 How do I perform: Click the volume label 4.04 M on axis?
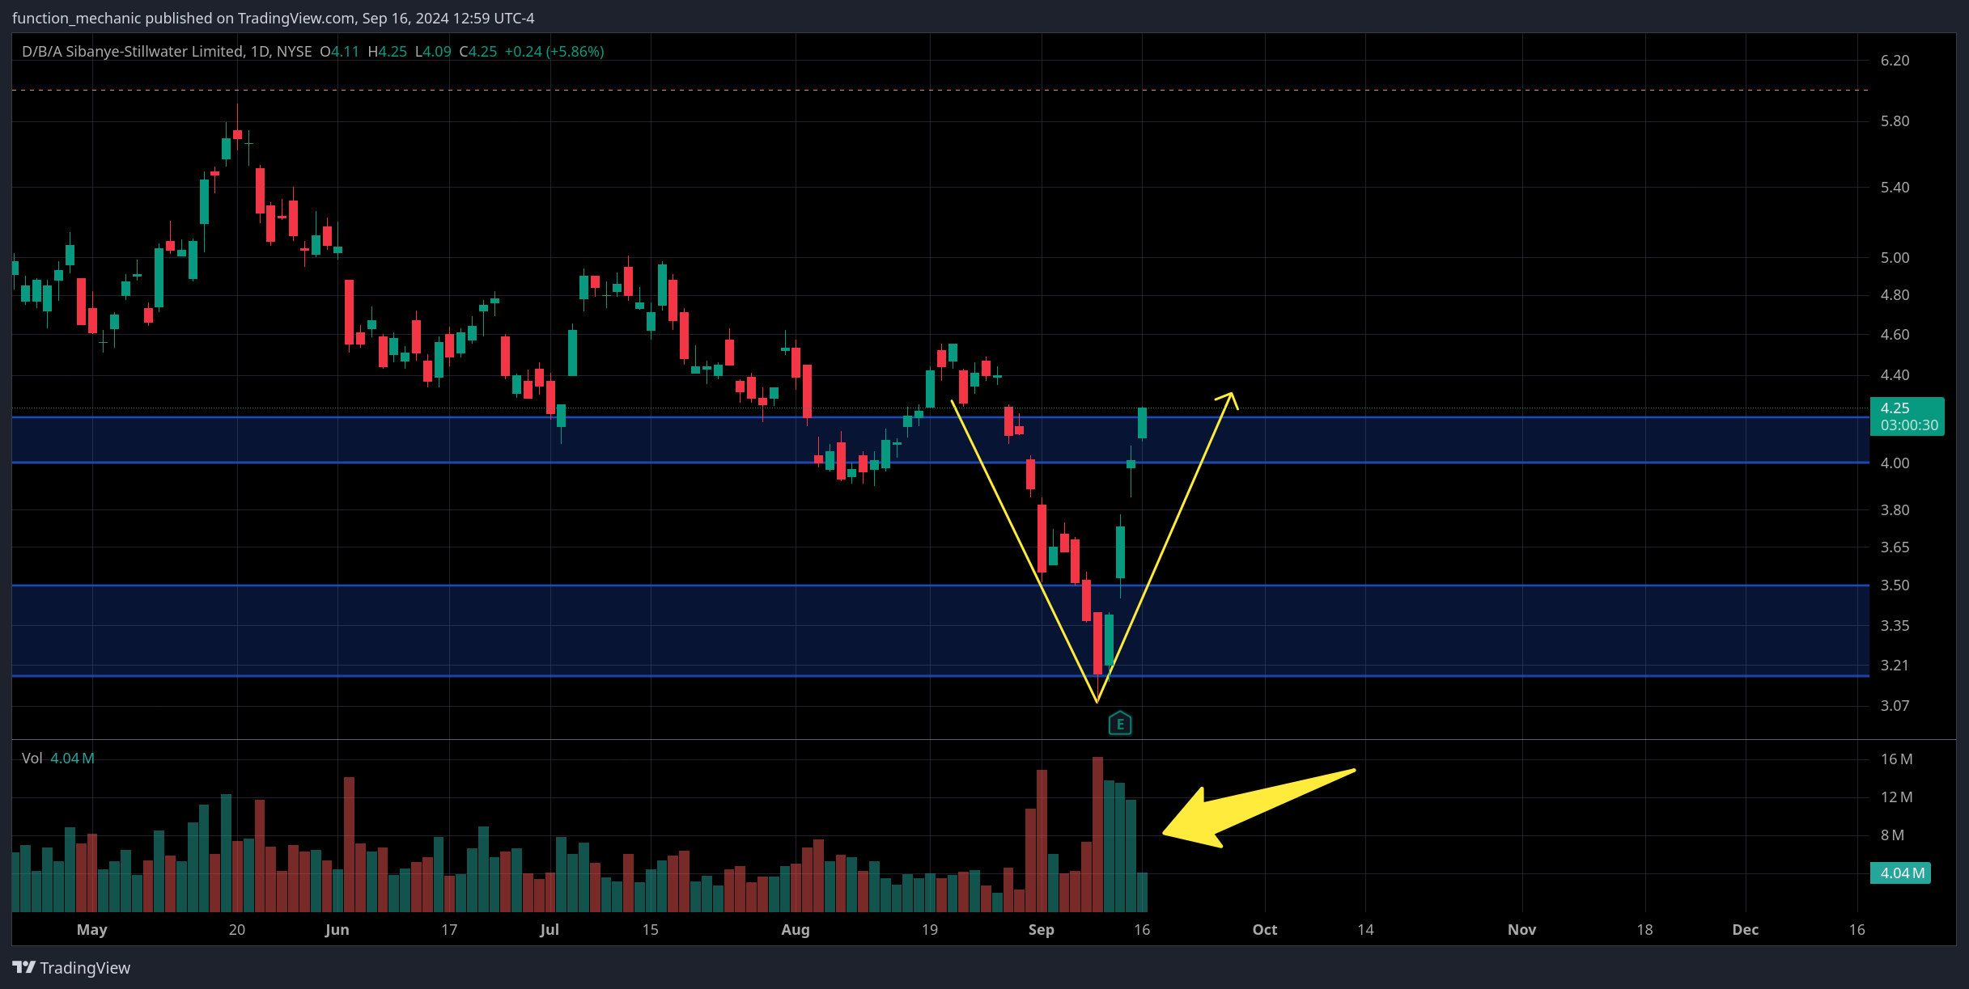(1900, 873)
